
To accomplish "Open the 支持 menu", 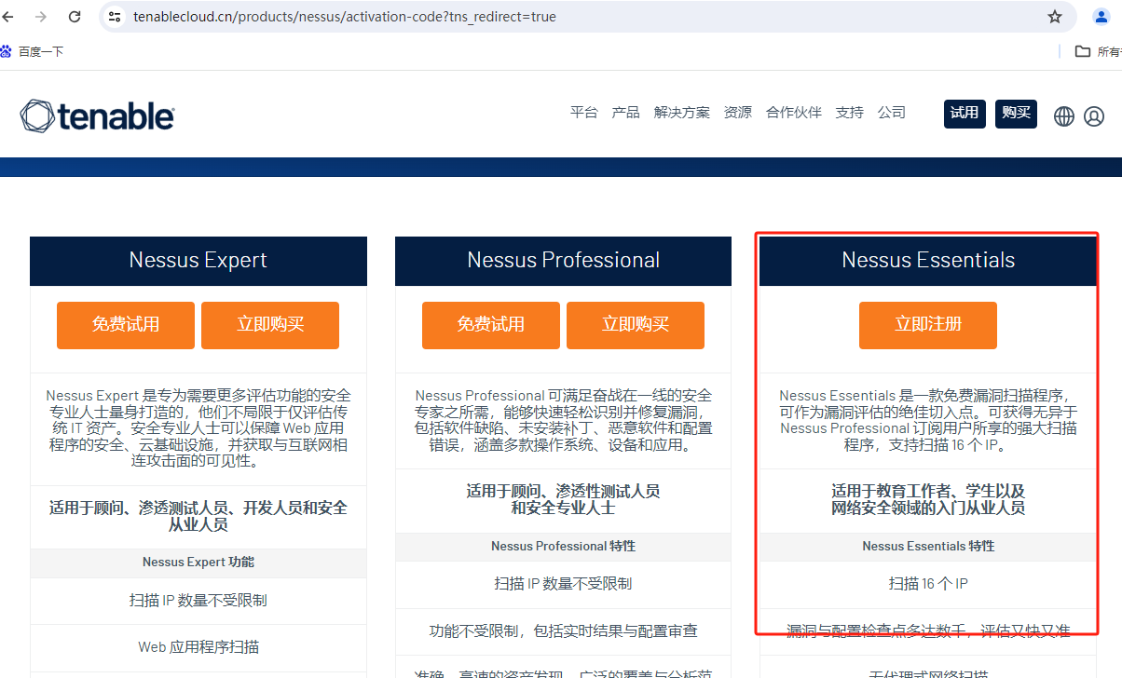I will tap(850, 113).
